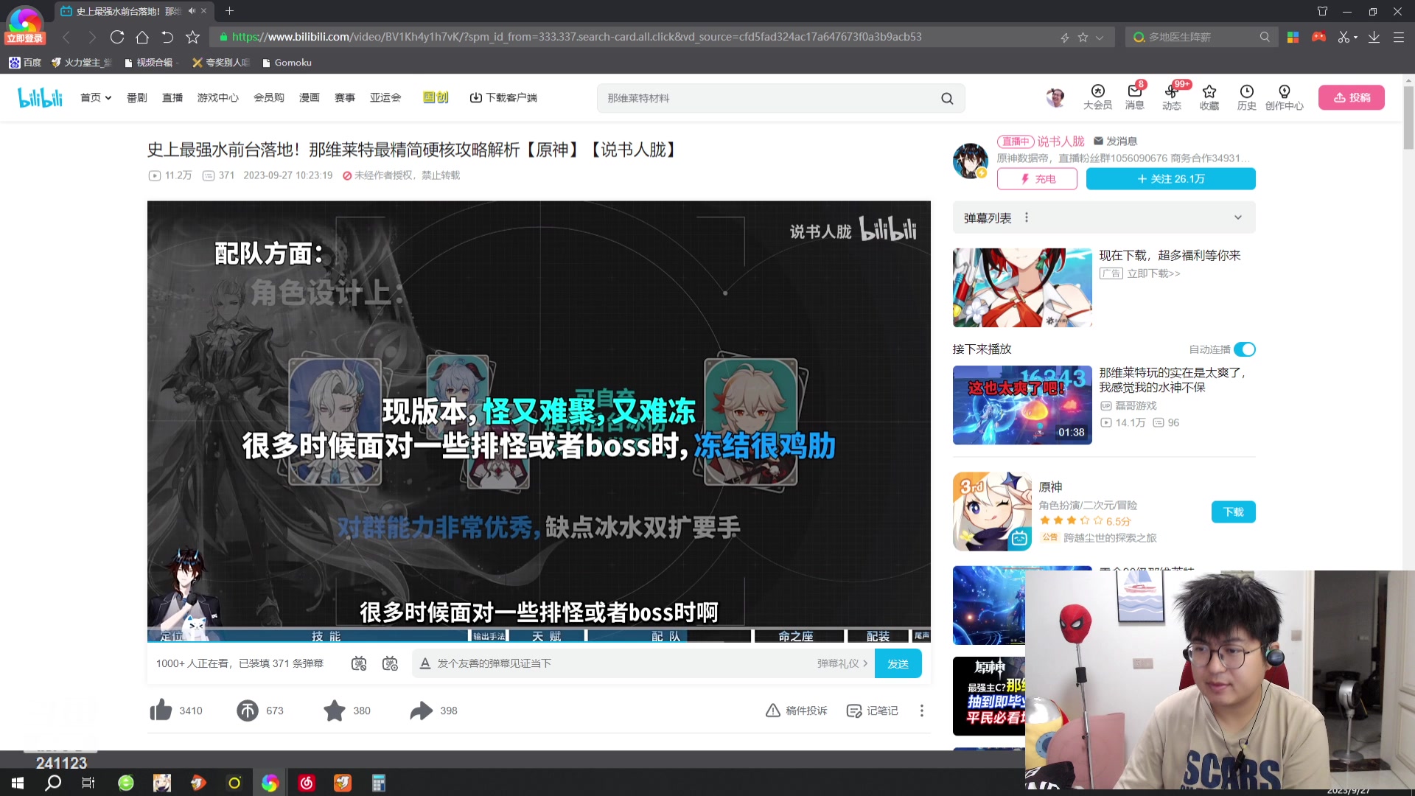Open the 消息 messages icon
The height and width of the screenshot is (796, 1415).
1134,97
